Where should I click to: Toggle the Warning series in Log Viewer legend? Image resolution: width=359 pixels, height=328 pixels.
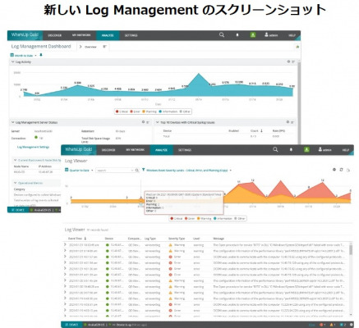click(204, 218)
